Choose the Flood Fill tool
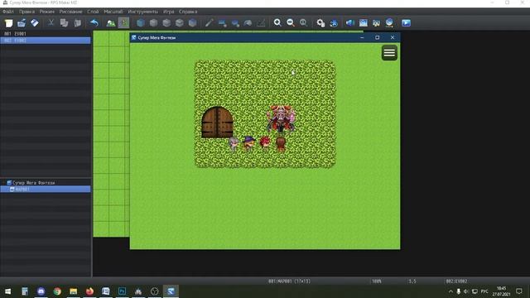Image resolution: width=530 pixels, height=298 pixels. pos(248,22)
